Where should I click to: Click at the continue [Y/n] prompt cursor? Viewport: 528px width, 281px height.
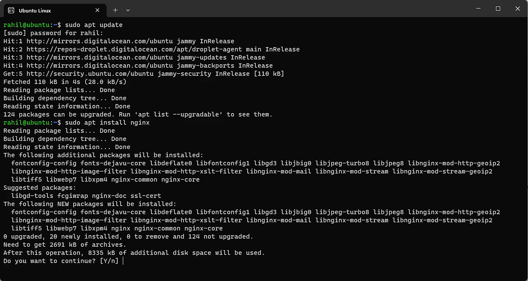(123, 261)
